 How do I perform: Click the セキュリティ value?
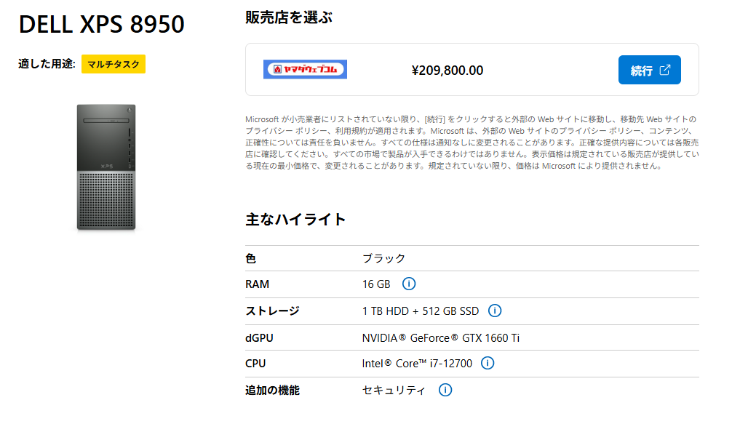tap(394, 391)
